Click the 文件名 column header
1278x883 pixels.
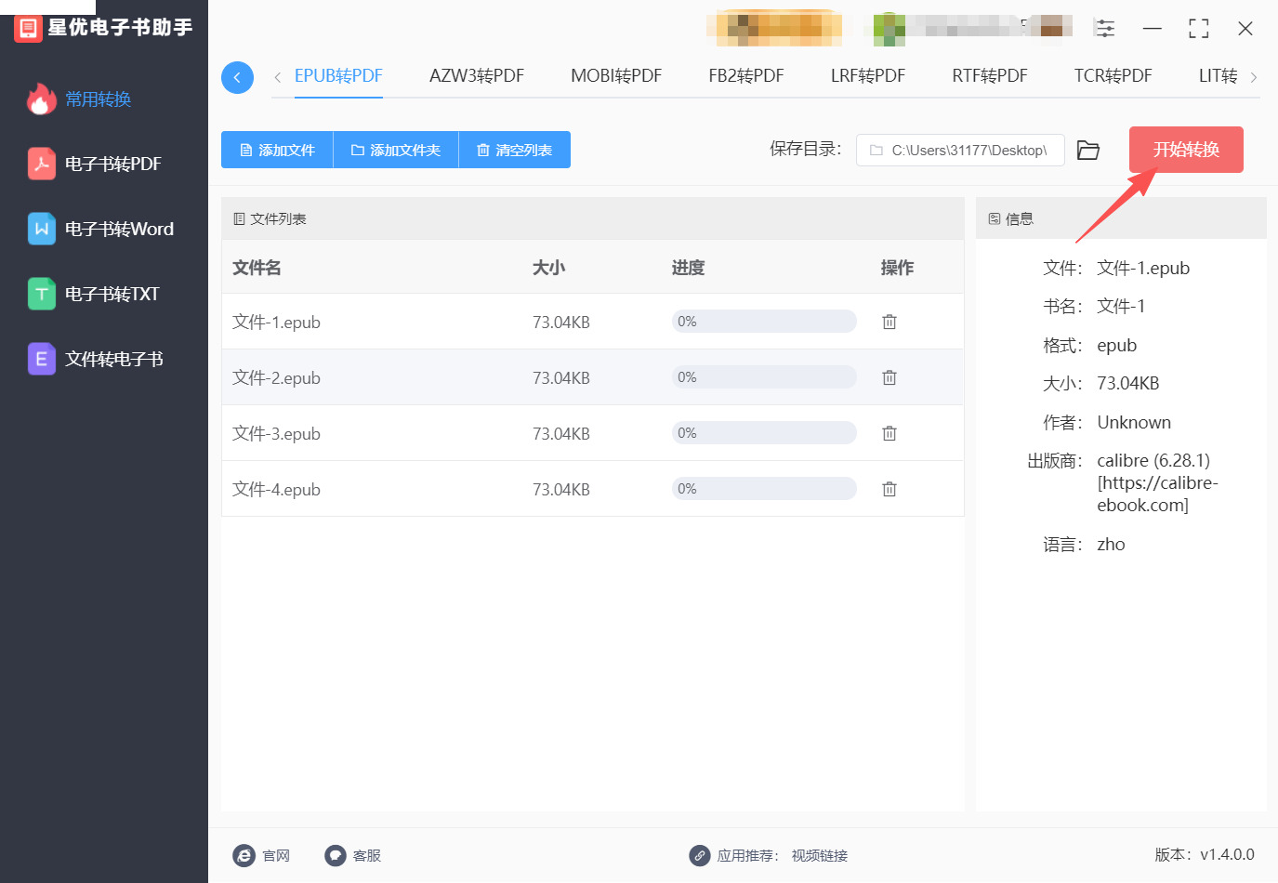[x=257, y=268]
